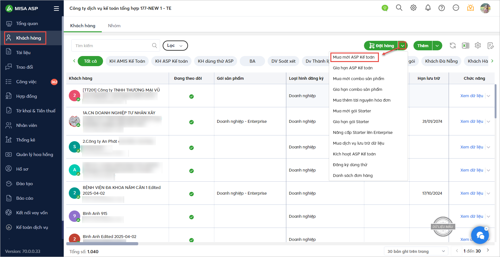
Task: Toggle Đang theo dõi for Công ty An Phát
Action: [192, 148]
